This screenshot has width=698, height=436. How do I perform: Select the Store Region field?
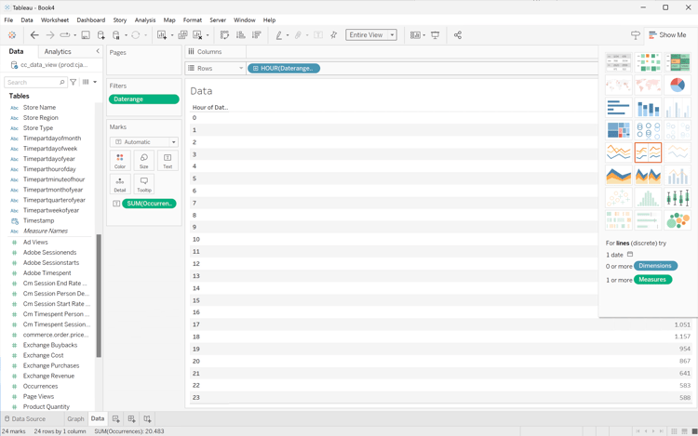tap(41, 118)
